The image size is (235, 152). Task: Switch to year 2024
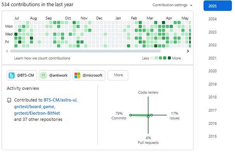[212, 19]
